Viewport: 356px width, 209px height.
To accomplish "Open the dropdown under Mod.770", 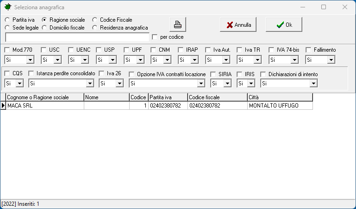I will pyautogui.click(x=30, y=60).
